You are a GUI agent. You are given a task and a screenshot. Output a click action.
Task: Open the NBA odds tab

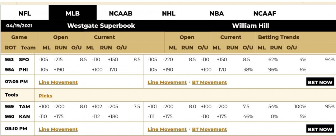point(217,13)
